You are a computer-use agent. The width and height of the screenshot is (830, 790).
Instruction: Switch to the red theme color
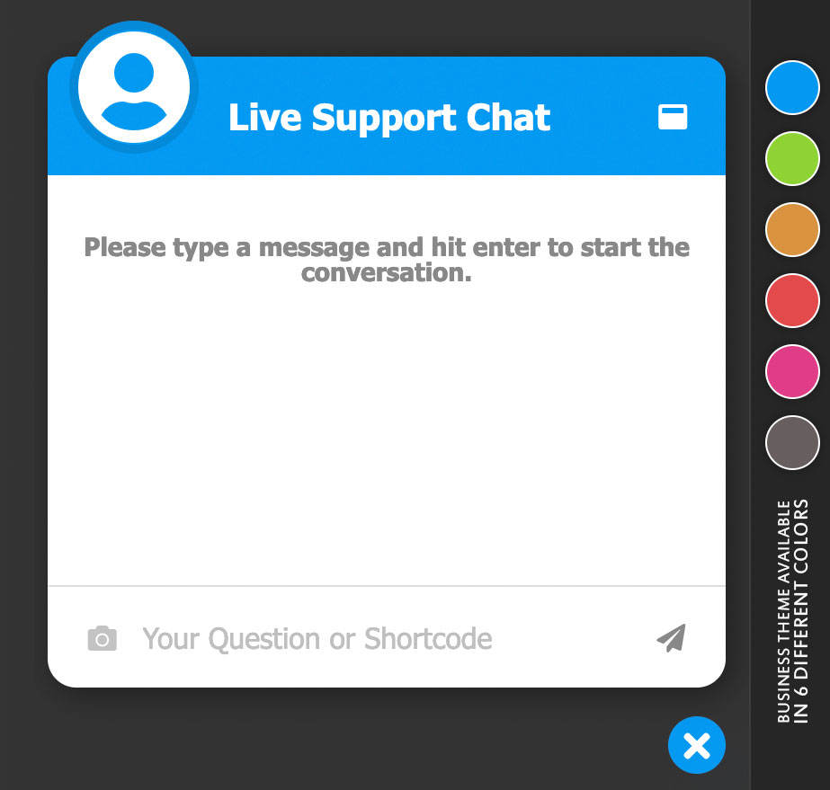pyautogui.click(x=792, y=300)
